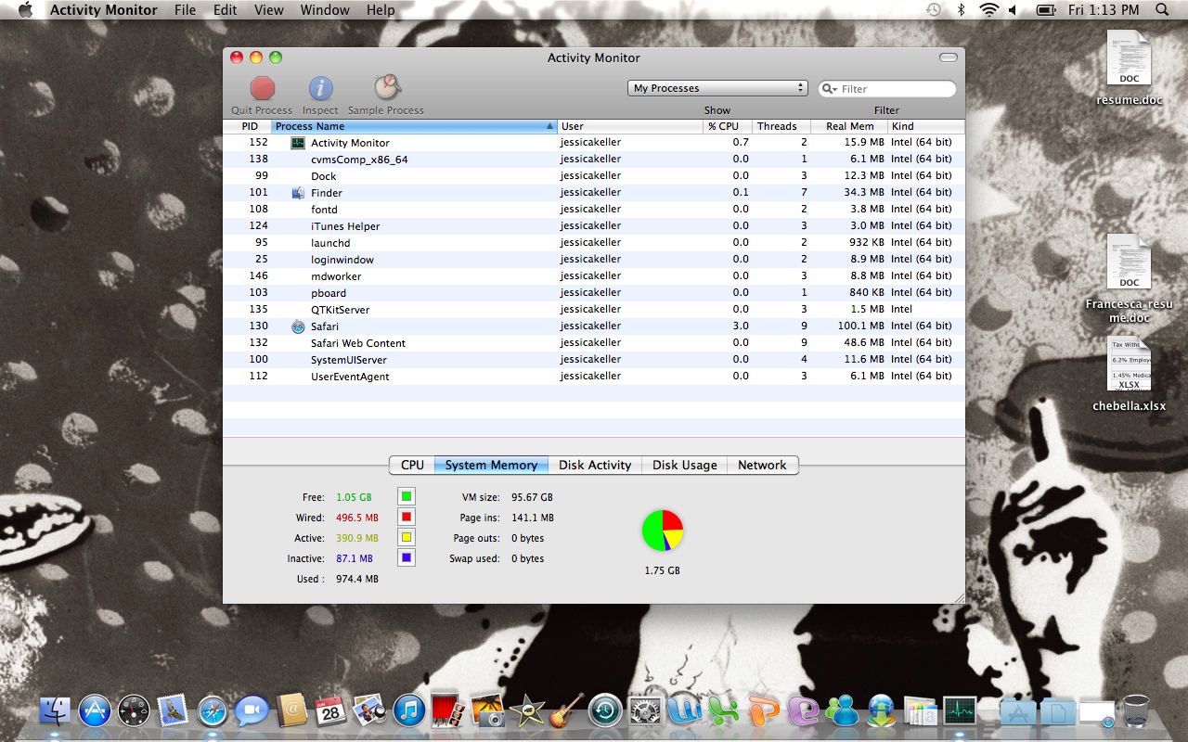Click the blue Inactive memory color swatch
Screen dimensions: 1188x742
[x=406, y=558]
